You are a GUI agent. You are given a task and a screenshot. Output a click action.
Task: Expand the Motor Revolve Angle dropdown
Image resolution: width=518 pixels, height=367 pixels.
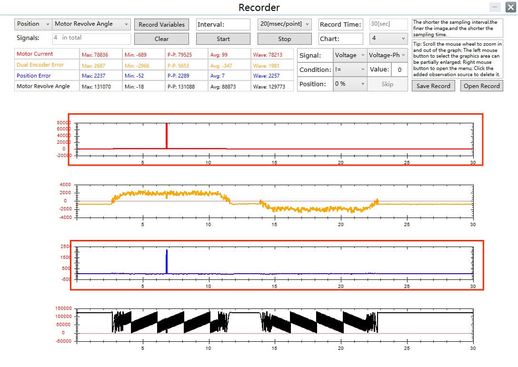click(x=91, y=24)
